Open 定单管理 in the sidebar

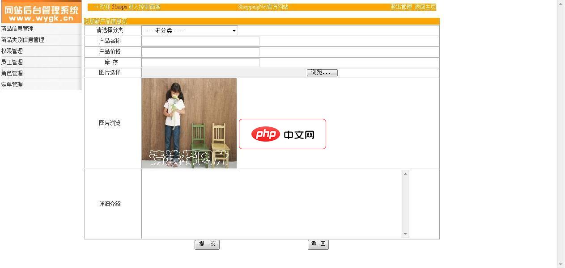[12, 84]
